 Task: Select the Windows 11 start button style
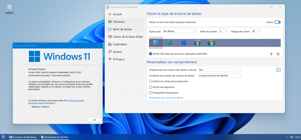pos(156,43)
